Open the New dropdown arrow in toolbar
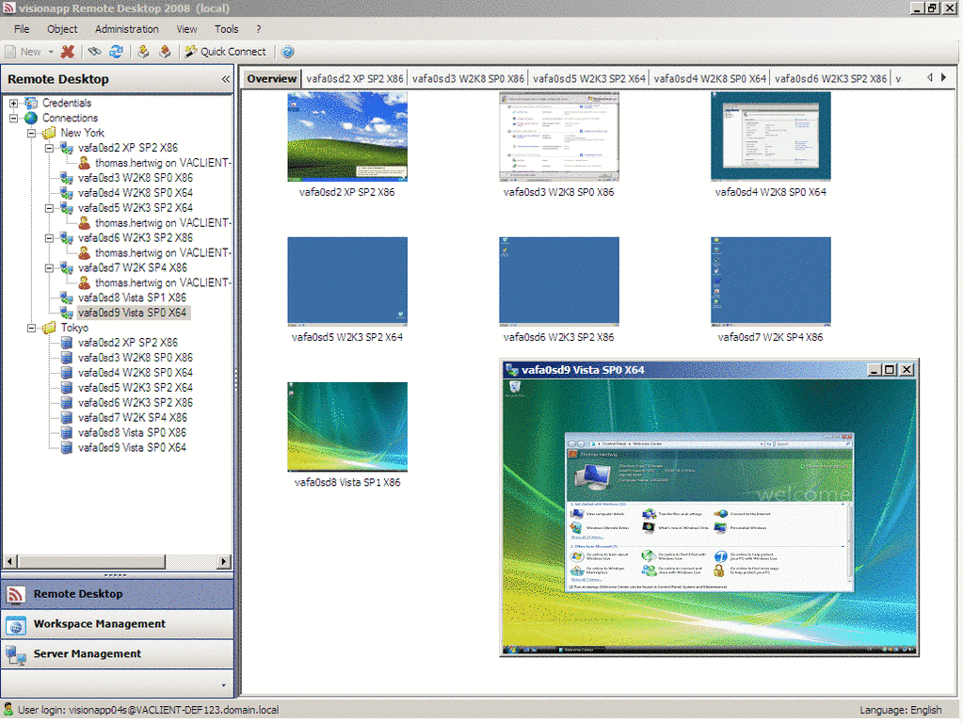 pyautogui.click(x=51, y=52)
